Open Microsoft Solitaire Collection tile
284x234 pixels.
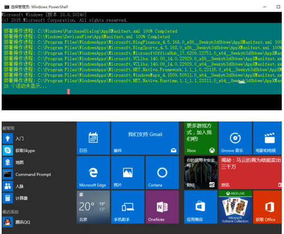click(235, 207)
